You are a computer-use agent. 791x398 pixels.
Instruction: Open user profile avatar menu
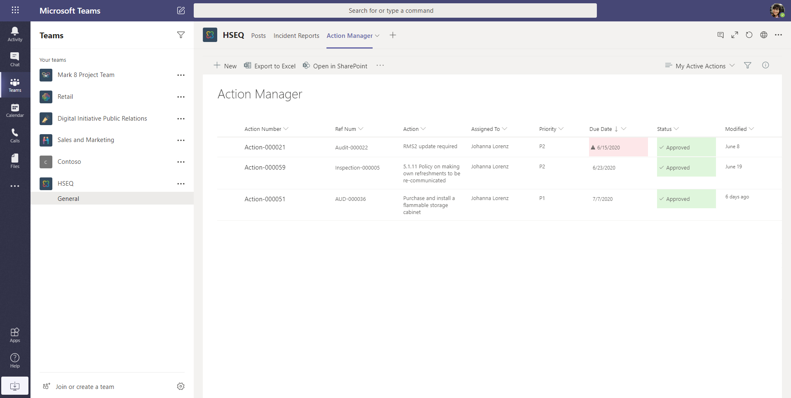[777, 10]
